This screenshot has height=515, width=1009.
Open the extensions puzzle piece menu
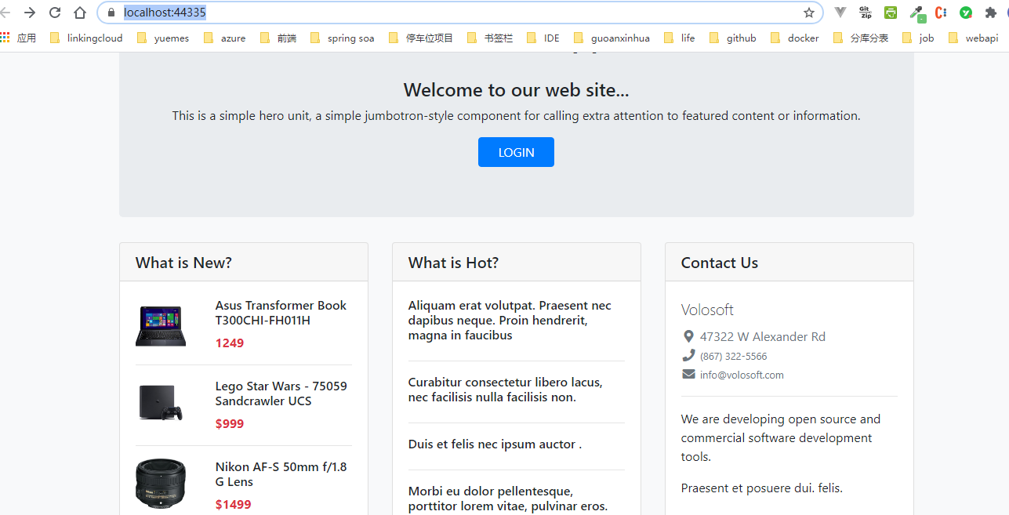[x=990, y=13]
